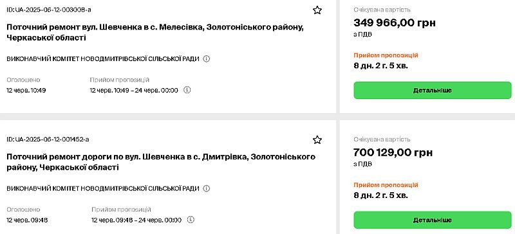The width and height of the screenshot is (515, 234).
Task: Show info icon beside 09:48 – 24 черв. period
Action: tap(191, 219)
